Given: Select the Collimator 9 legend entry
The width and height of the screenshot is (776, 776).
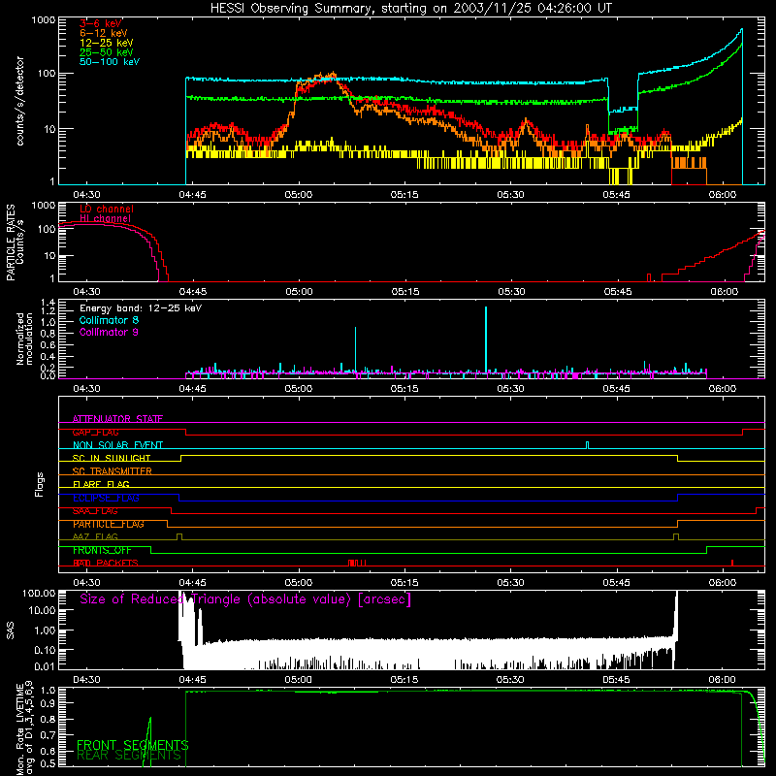Looking at the screenshot, I should (109, 332).
